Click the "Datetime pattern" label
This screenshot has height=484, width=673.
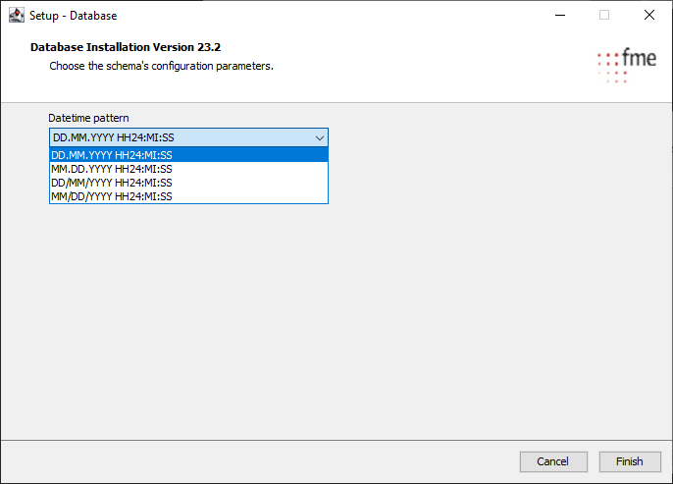point(88,118)
